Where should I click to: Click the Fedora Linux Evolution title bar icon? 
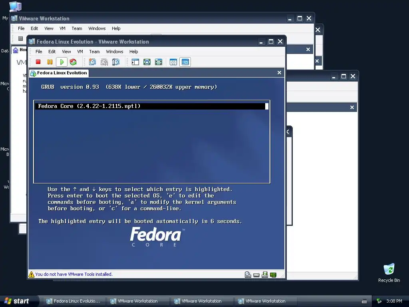pos(32,42)
